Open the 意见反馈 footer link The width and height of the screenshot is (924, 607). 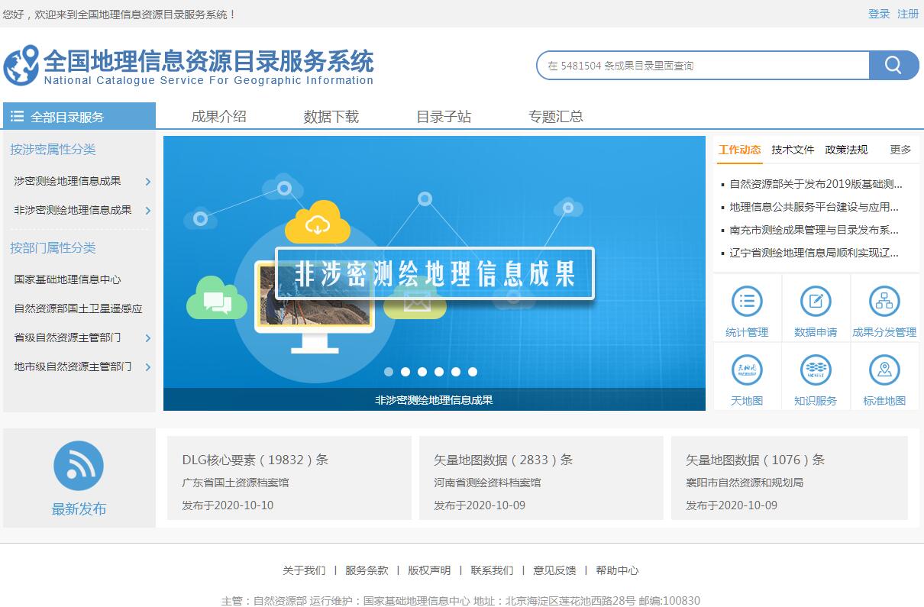tap(554, 570)
